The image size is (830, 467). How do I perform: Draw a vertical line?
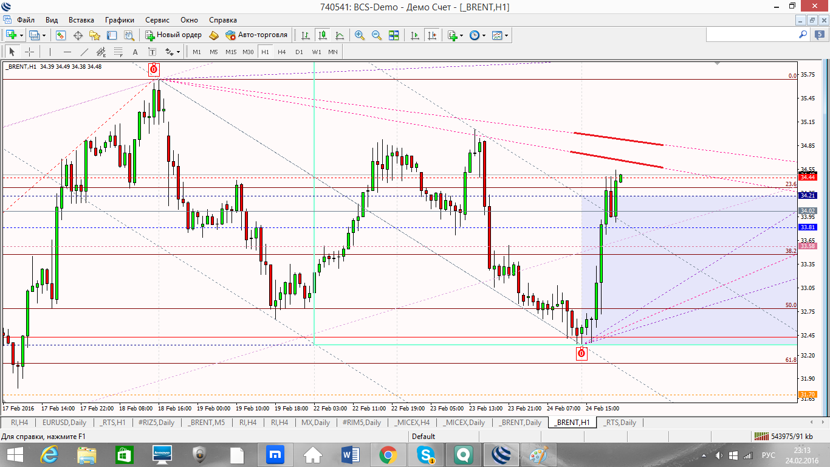coord(50,52)
